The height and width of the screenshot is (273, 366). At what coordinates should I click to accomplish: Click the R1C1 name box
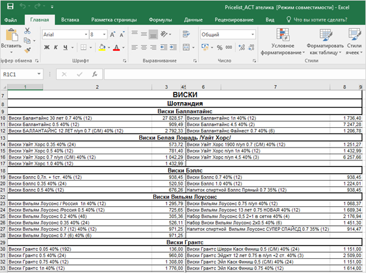[x=21, y=75]
